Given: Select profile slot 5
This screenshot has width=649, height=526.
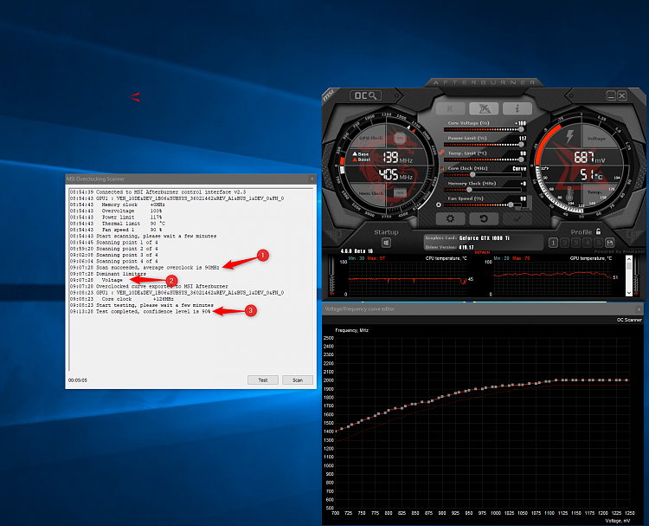Looking at the screenshot, I should pos(598,243).
